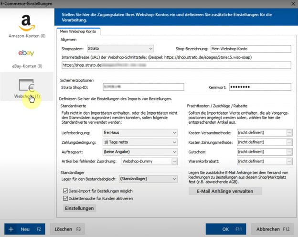
Task: Toggle Datei-Import für Bestellungen möglich
Action: pyautogui.click(x=65, y=191)
